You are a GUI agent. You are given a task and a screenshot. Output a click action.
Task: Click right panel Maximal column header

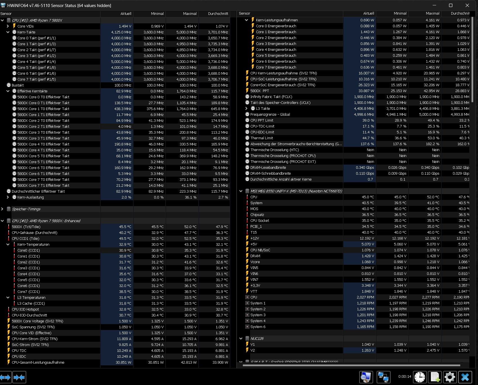(425, 13)
